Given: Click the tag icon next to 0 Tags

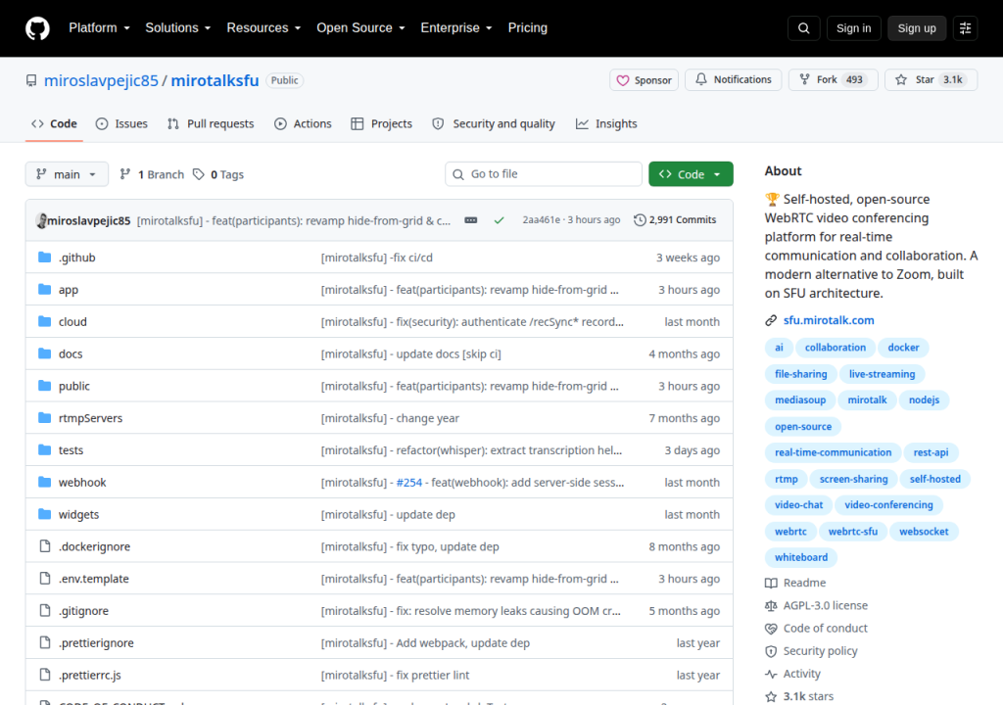Looking at the screenshot, I should [199, 174].
